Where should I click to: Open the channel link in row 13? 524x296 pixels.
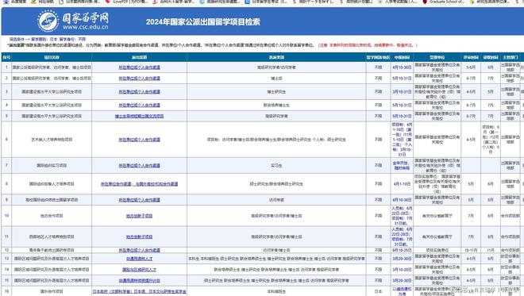[139, 259]
